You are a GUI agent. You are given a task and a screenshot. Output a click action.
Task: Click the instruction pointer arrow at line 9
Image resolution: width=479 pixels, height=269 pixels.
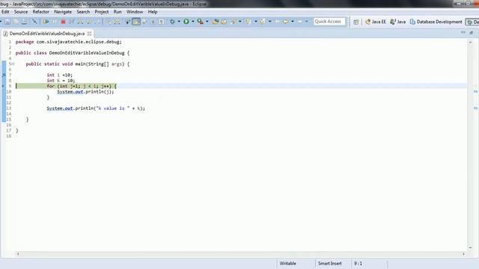coord(3,86)
